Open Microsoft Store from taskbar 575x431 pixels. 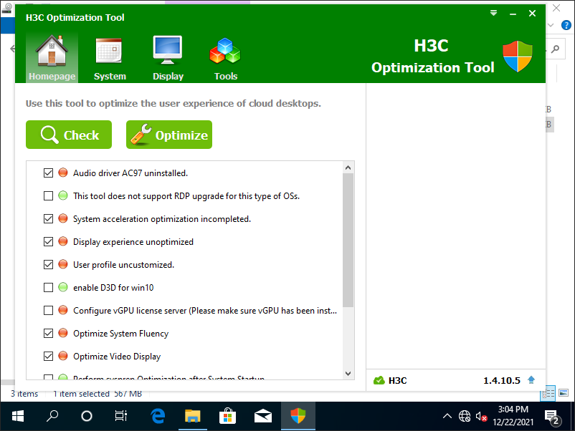pos(227,416)
